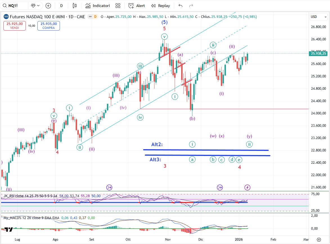
Task: Select the circled v wave label at the peak
Action: click(x=164, y=37)
